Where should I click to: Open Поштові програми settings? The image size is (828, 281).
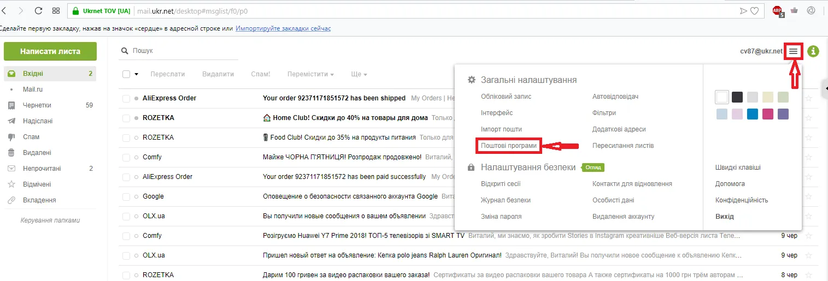[x=509, y=146]
